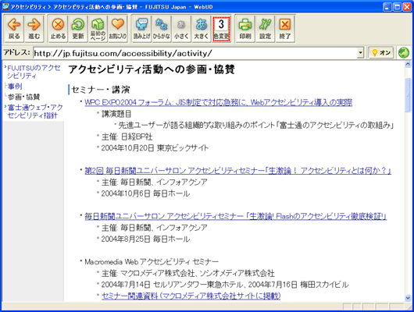Screen dimensions: 414x312
Task: Stop loading with the 止める button
Action: pyautogui.click(x=58, y=29)
